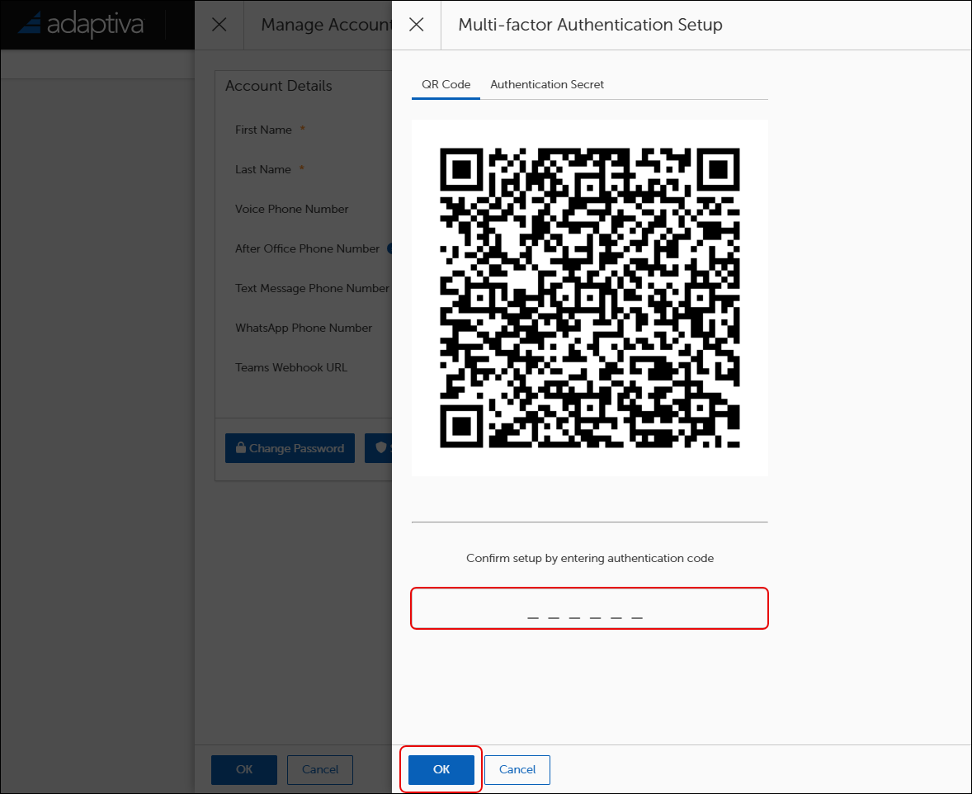This screenshot has width=972, height=794.
Task: Click the First Name label
Action: tap(263, 130)
